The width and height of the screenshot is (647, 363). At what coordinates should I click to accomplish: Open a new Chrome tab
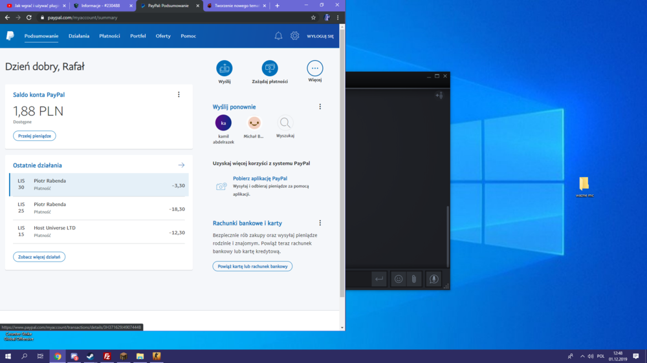[278, 6]
